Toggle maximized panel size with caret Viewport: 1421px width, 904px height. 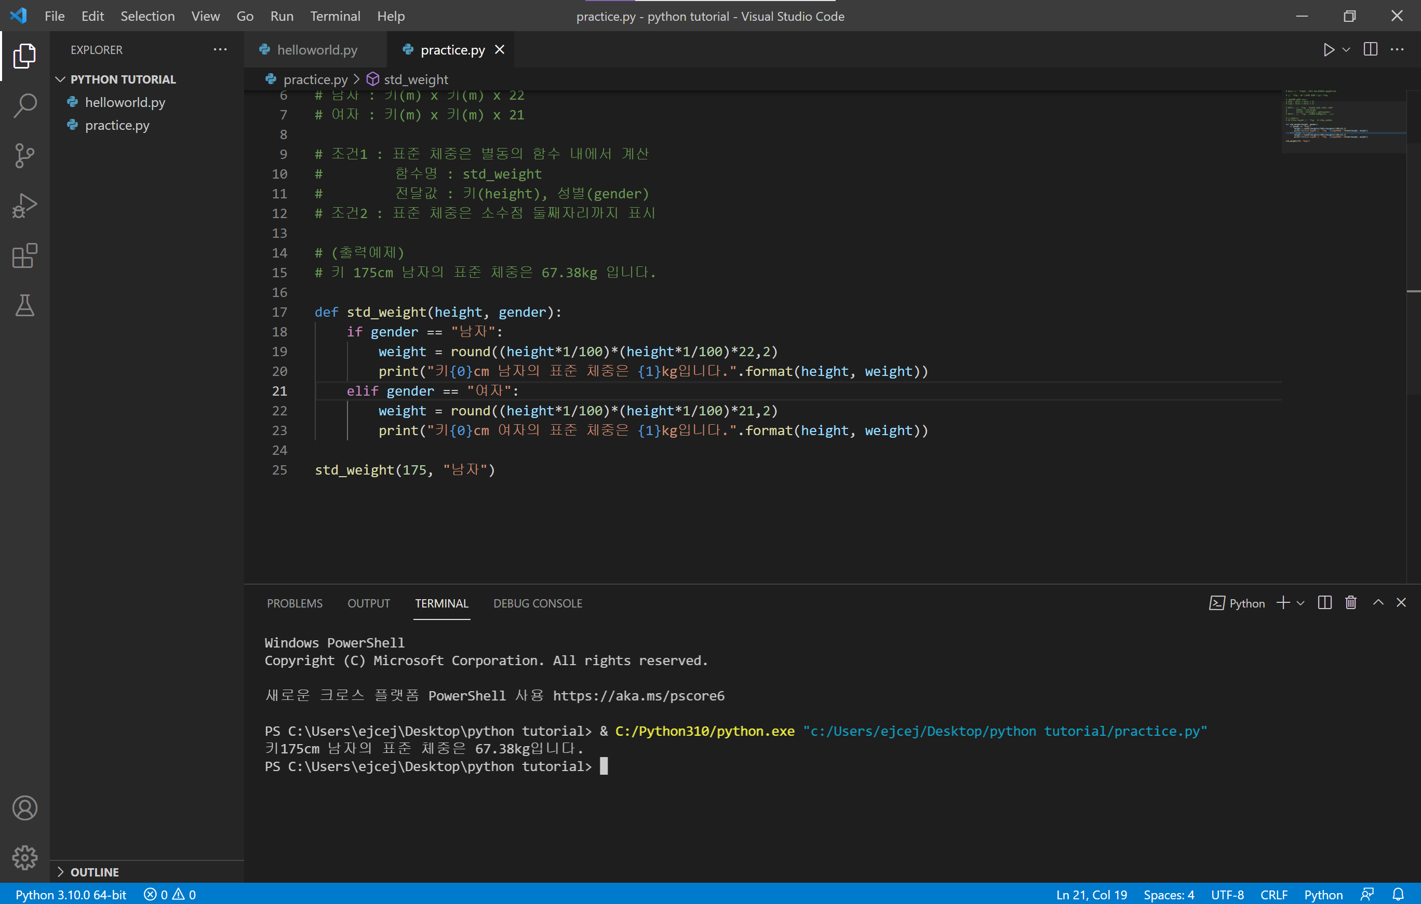(1378, 602)
